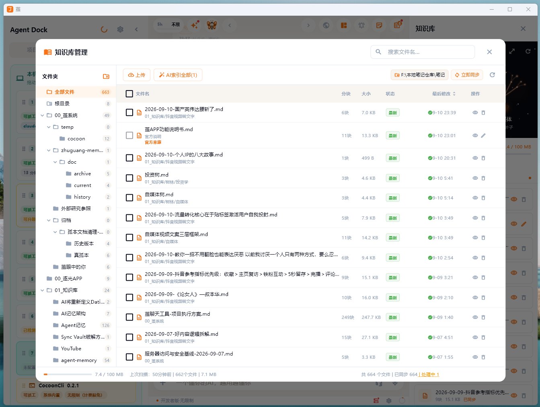Select 根目录 in the folder tree
Viewport: 540px width, 407px height.
[x=76, y=104]
